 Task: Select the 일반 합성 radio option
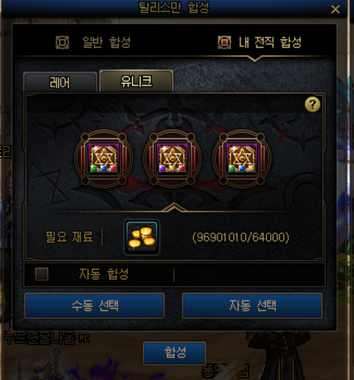[x=62, y=42]
